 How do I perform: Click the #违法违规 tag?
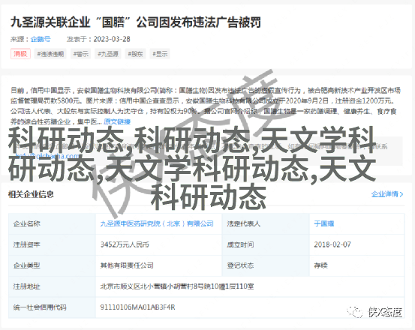click(50, 54)
